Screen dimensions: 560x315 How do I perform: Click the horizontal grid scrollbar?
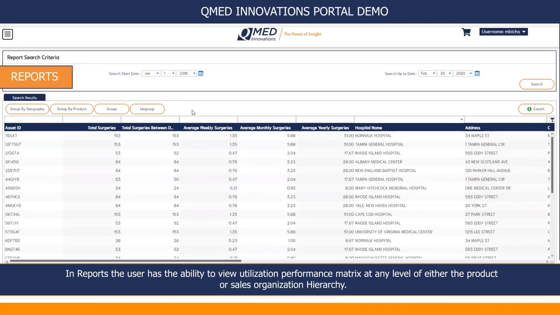point(125,261)
